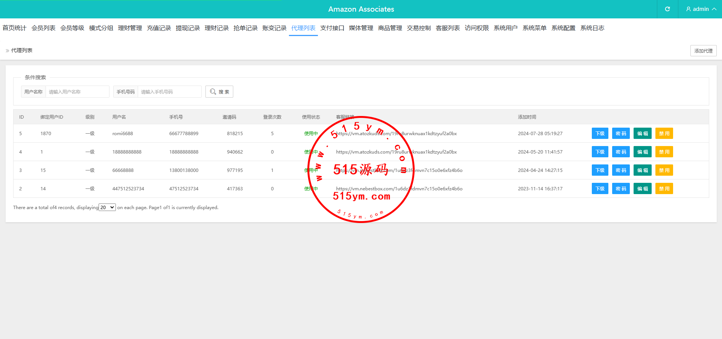Open the 提现记录 tab
The height and width of the screenshot is (339, 722).
click(x=188, y=28)
